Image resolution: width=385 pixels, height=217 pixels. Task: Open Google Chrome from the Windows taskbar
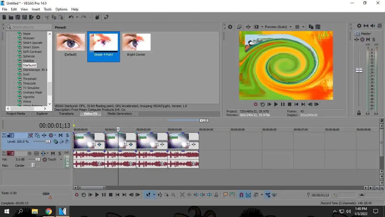coord(49,211)
